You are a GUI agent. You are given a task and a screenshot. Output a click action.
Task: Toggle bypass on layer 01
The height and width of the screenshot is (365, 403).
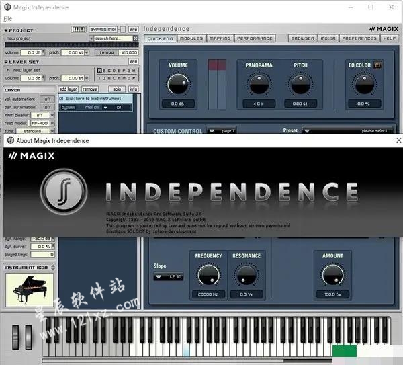point(69,107)
